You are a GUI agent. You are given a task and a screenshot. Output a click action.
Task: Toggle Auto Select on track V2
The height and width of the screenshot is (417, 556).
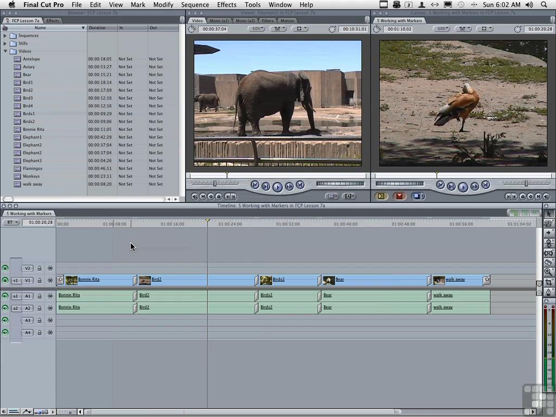pos(50,268)
